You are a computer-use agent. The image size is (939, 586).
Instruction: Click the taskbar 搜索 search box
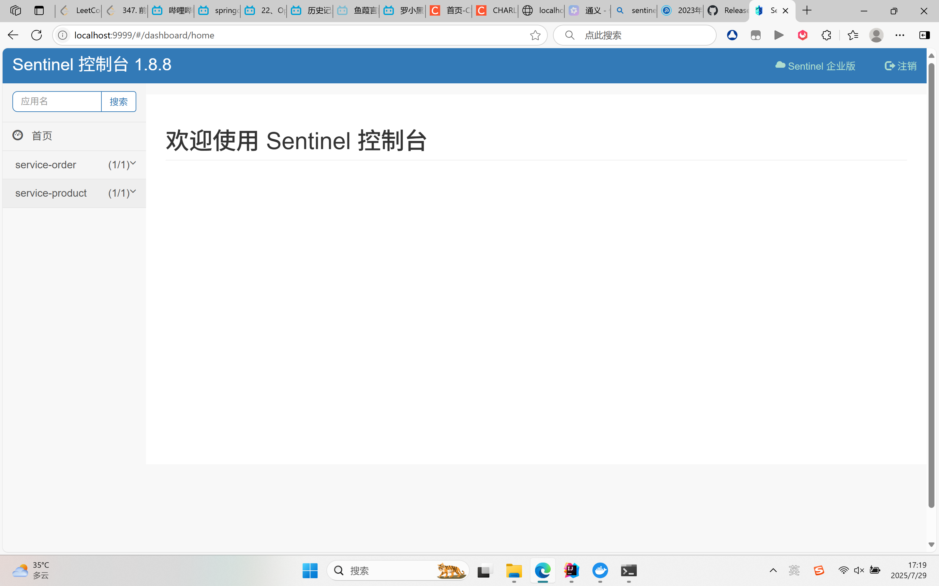click(398, 570)
